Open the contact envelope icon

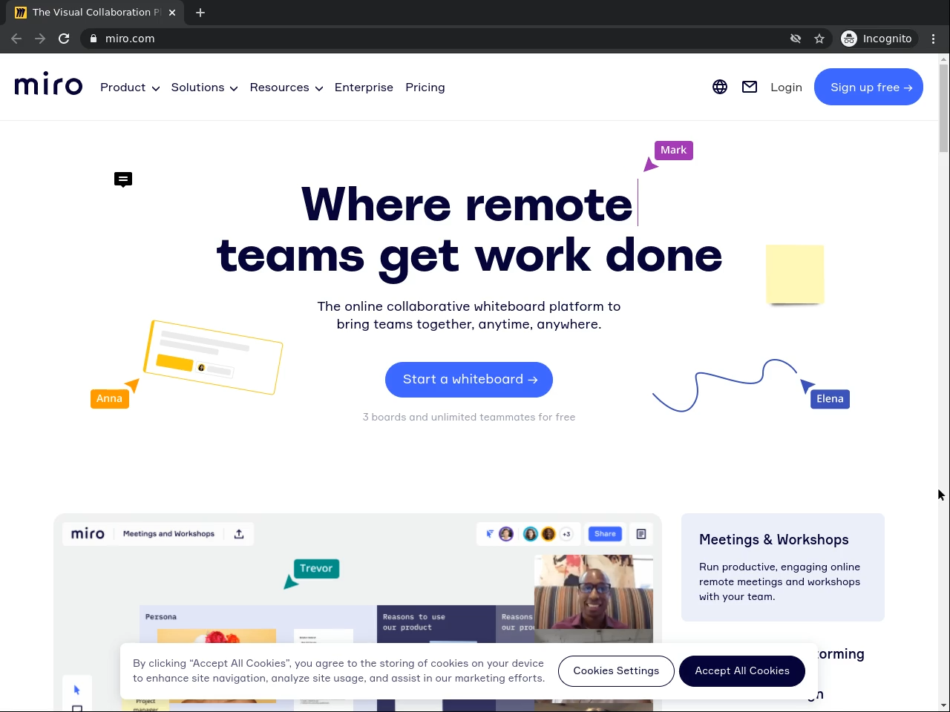click(750, 87)
